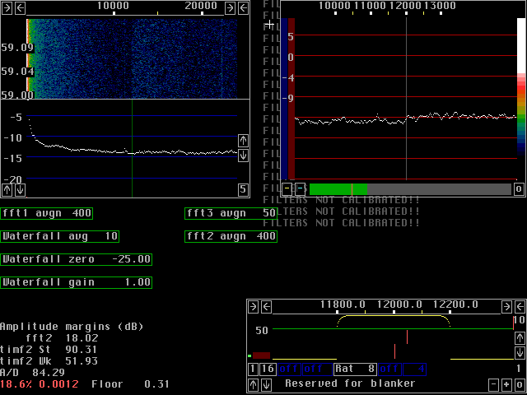Click '12000' on high-resolution graph frequency scale
Screen dimensions: 527x395
point(405,6)
